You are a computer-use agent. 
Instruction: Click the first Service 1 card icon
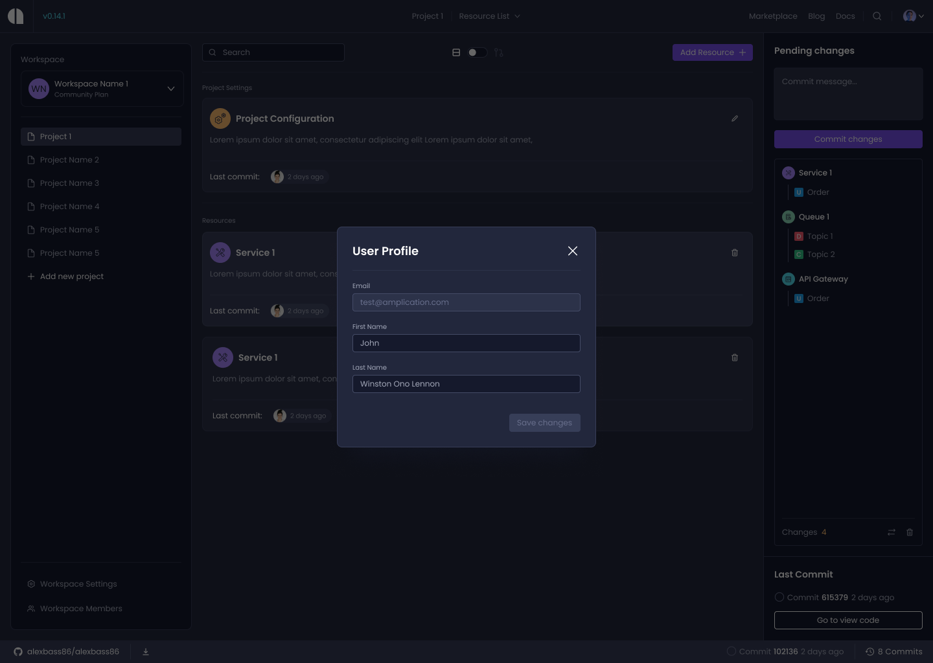point(220,253)
